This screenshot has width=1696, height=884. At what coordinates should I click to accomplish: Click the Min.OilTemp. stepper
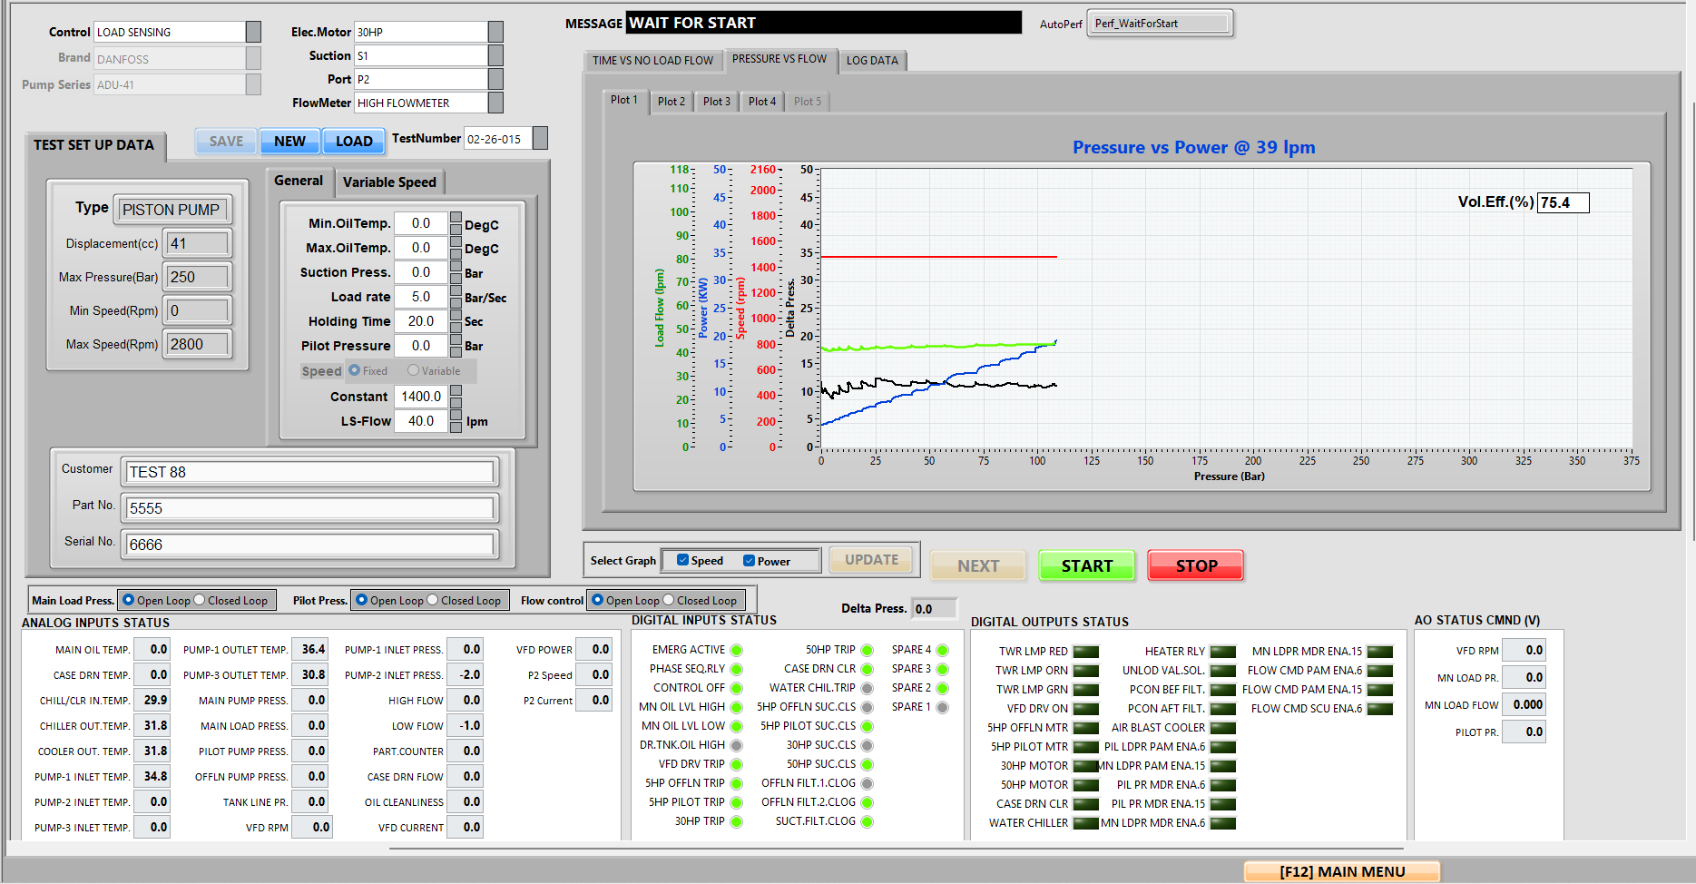(x=456, y=223)
